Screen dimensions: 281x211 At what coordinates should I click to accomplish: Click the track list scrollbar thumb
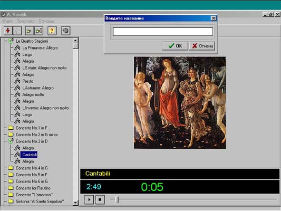(75, 46)
